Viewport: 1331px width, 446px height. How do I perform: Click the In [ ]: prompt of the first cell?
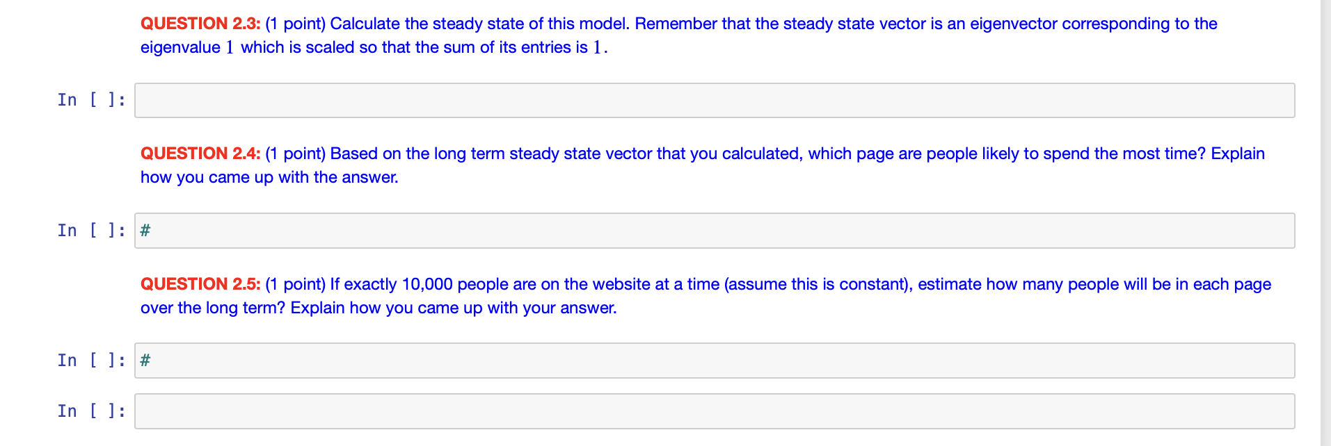point(91,99)
